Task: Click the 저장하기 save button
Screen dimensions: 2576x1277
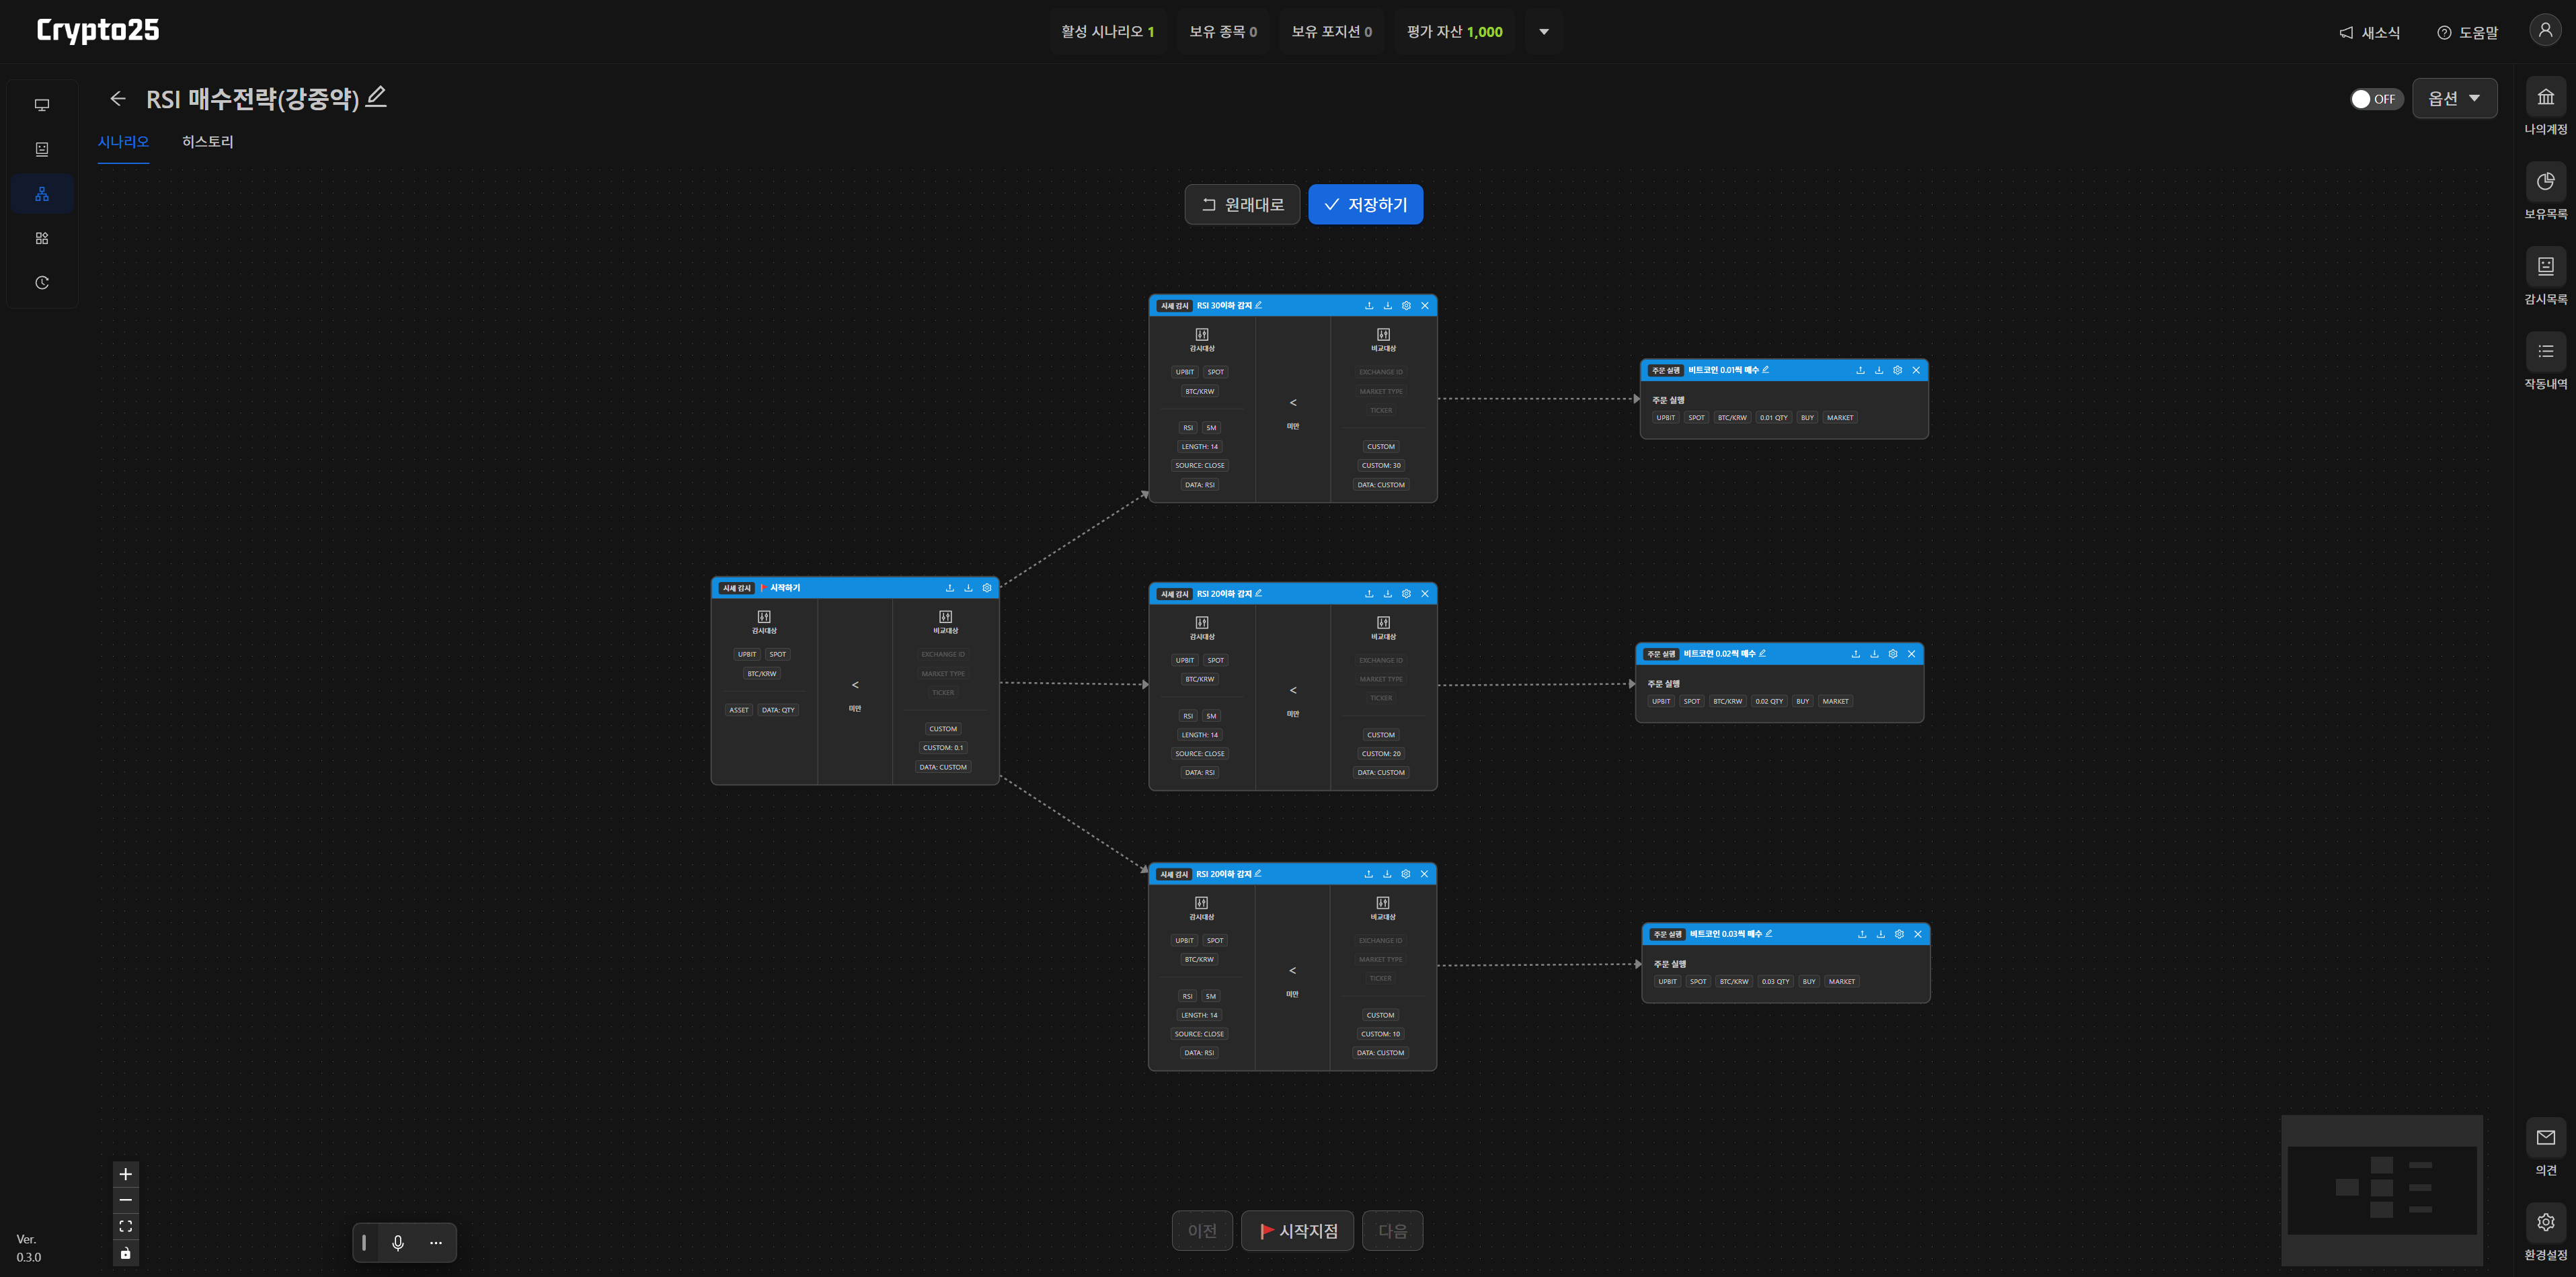Action: point(1365,205)
